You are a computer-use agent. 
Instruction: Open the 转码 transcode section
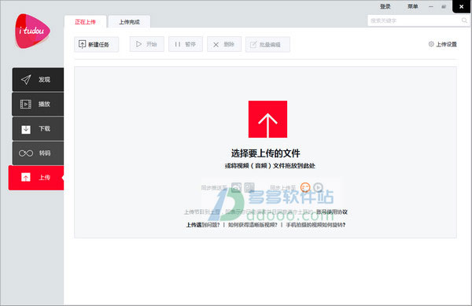tap(38, 153)
